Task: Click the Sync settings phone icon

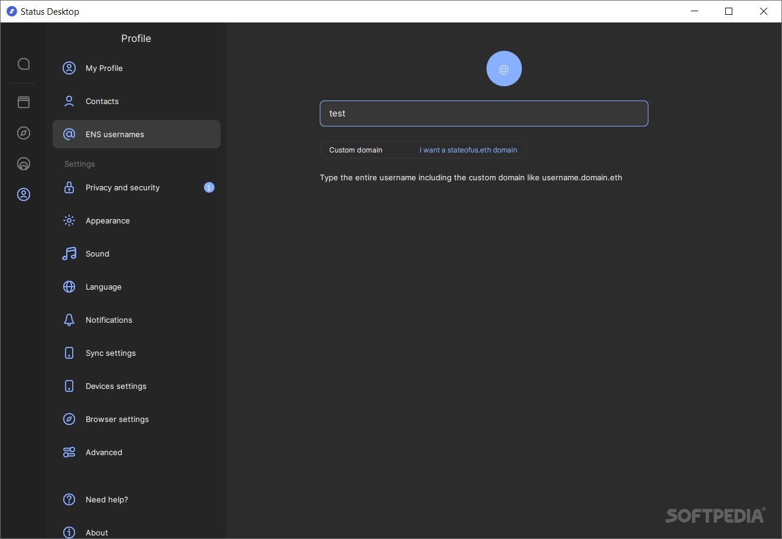Action: point(69,353)
